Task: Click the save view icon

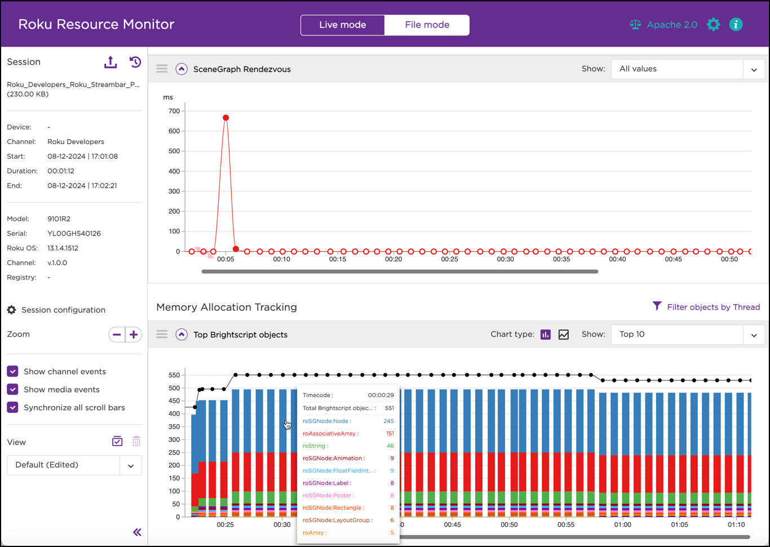Action: [x=117, y=442]
